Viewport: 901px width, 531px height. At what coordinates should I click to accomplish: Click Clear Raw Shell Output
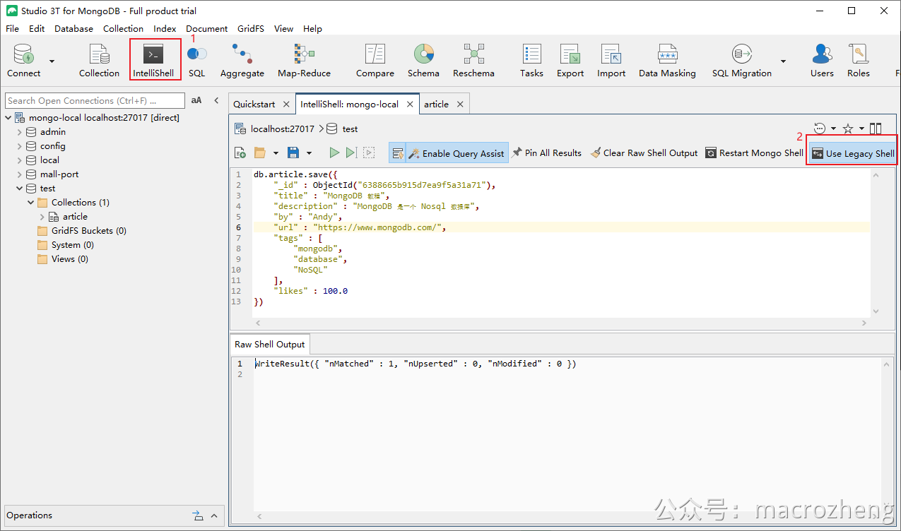click(644, 153)
